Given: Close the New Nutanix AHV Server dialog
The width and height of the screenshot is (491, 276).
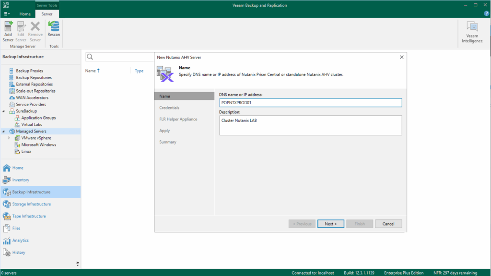Looking at the screenshot, I should (401, 57).
